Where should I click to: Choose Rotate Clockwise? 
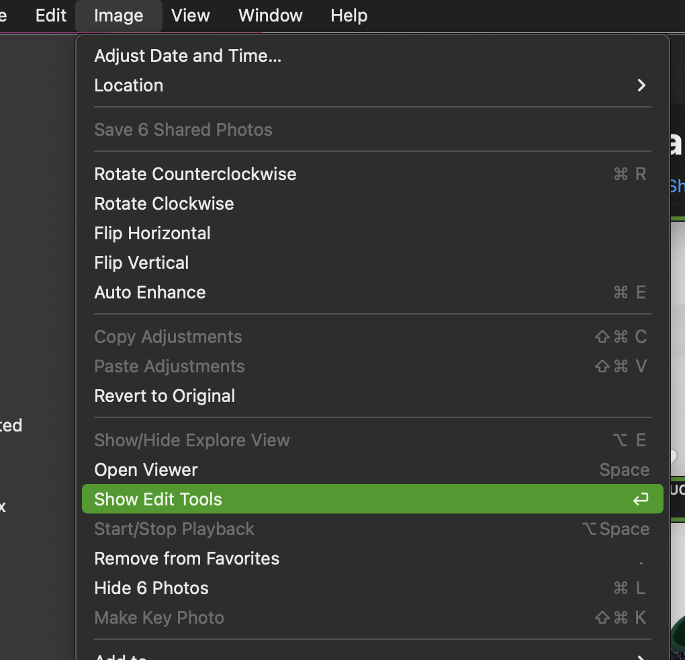coord(164,204)
